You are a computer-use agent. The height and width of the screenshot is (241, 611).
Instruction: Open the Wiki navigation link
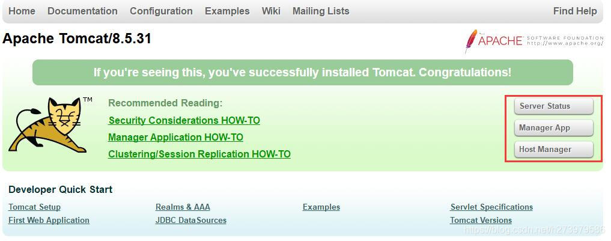[x=271, y=11]
